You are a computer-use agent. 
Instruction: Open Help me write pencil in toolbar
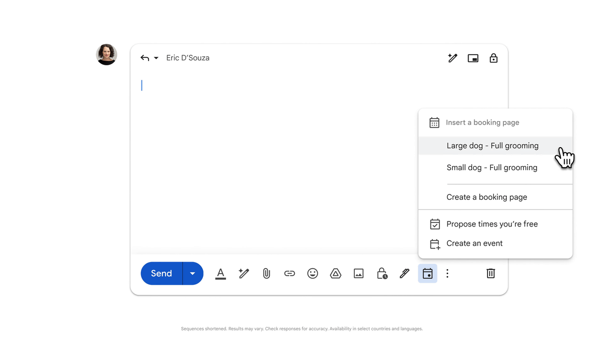pyautogui.click(x=244, y=274)
